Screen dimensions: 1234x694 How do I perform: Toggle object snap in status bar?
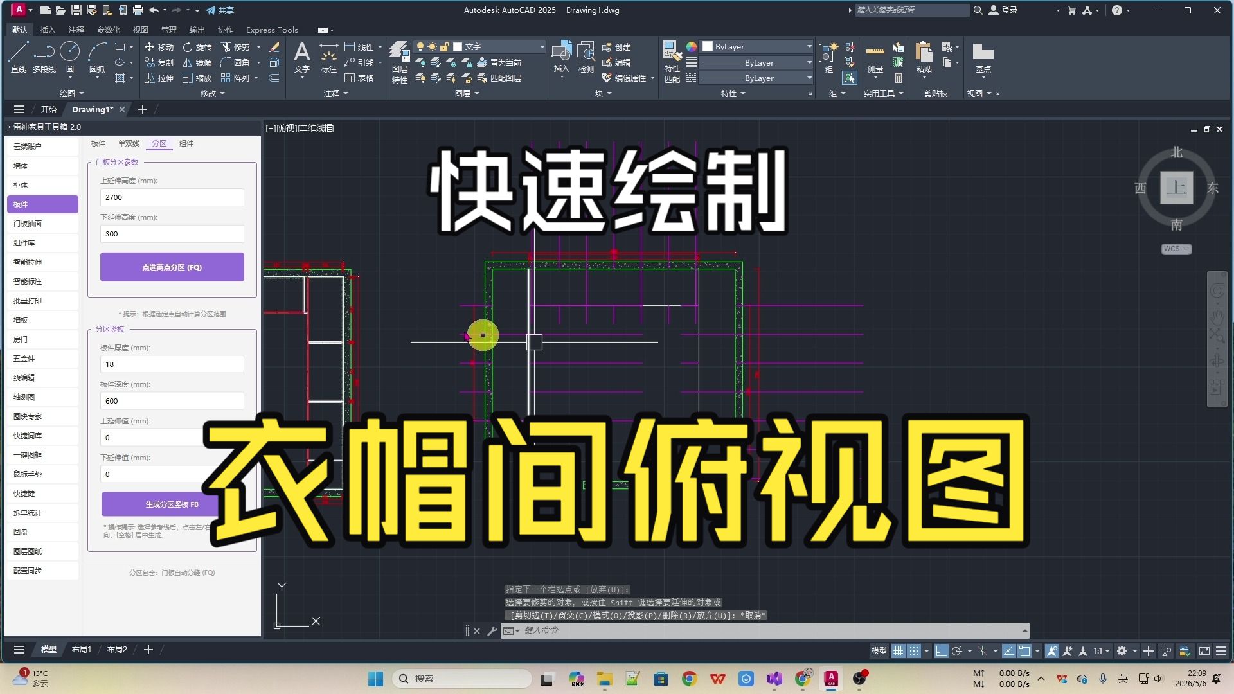point(1024,651)
